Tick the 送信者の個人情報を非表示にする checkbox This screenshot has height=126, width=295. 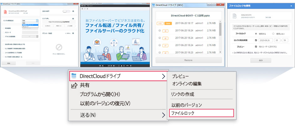3,44
